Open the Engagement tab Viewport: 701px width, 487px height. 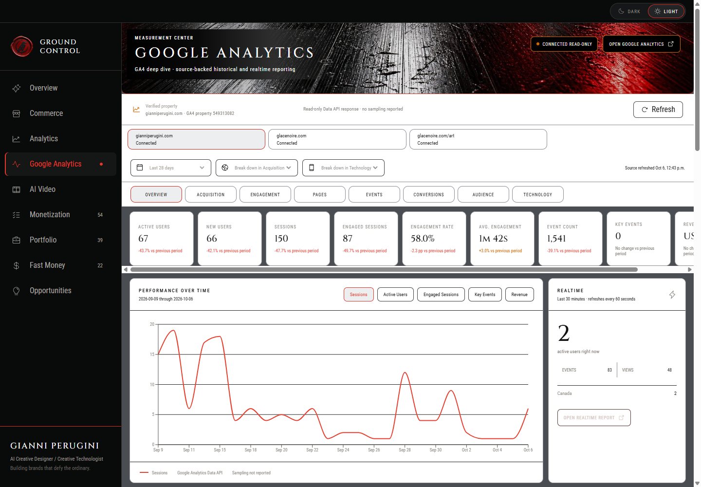pos(265,194)
